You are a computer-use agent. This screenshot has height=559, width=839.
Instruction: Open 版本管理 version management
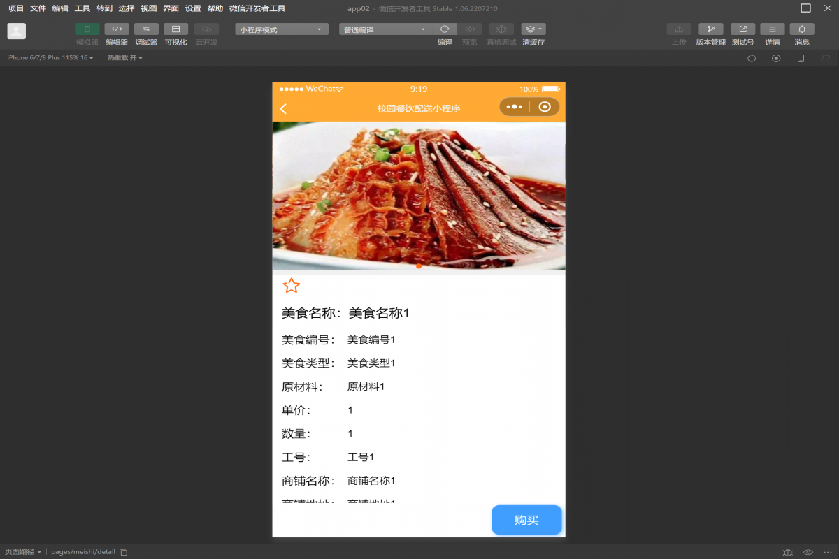(x=710, y=29)
